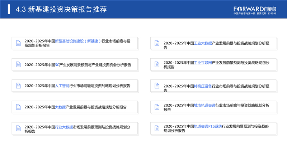Click document icon beside 新型基础设施建设 report
287x161 pixels.
coord(18,43)
